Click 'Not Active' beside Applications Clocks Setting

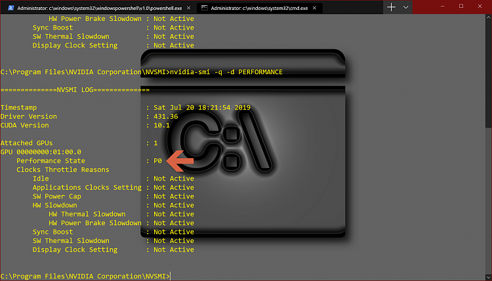174,187
